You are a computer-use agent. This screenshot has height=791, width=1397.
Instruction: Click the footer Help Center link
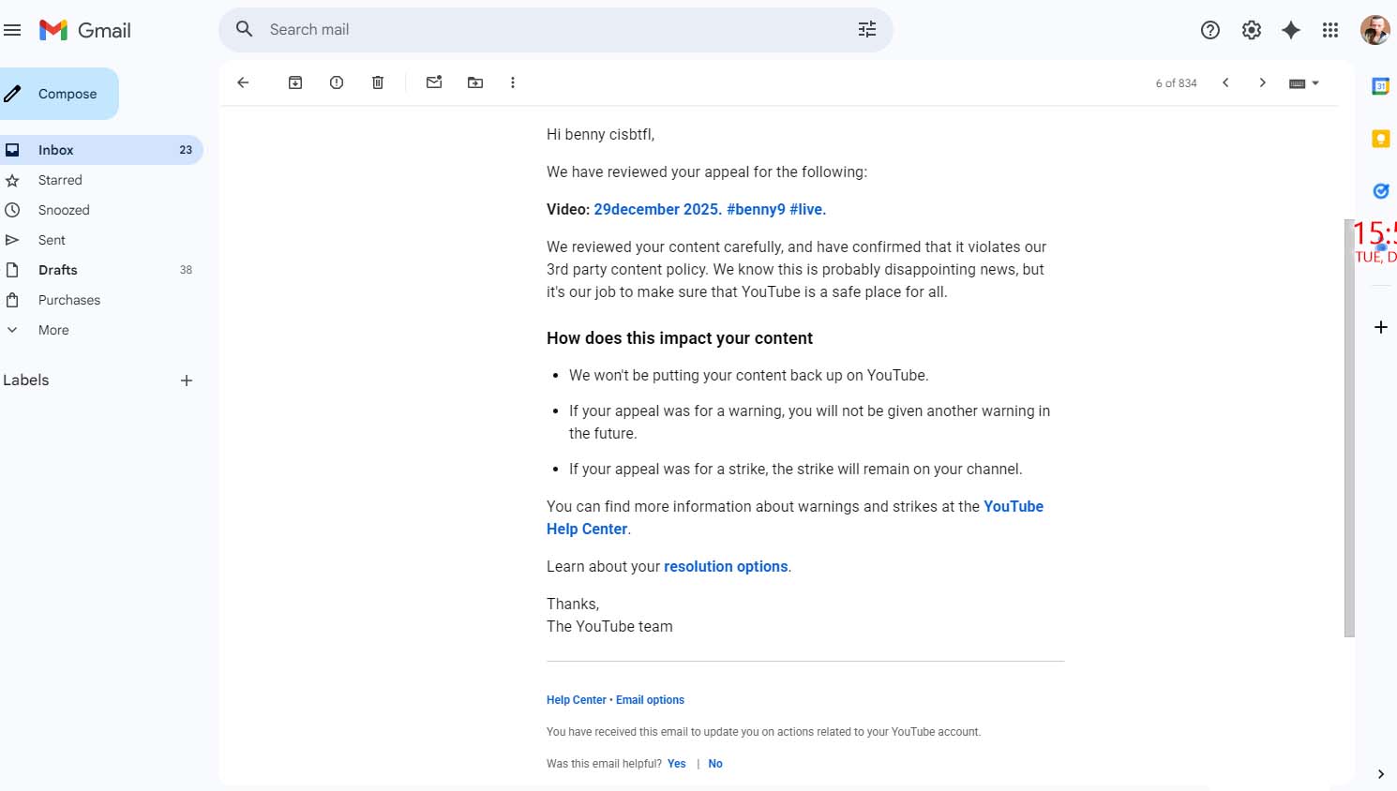[577, 700]
